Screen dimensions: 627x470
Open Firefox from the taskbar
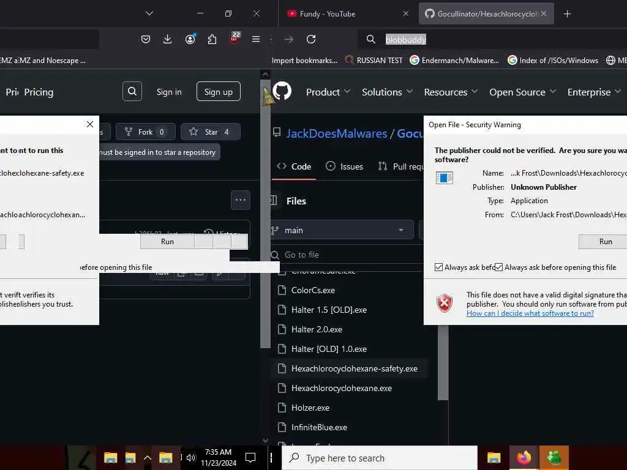click(524, 458)
